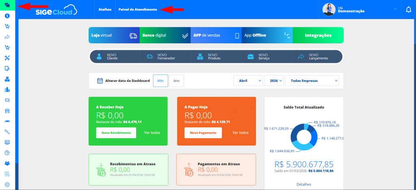
Task: Click the bar chart sidebar icon
Action: pos(7,90)
